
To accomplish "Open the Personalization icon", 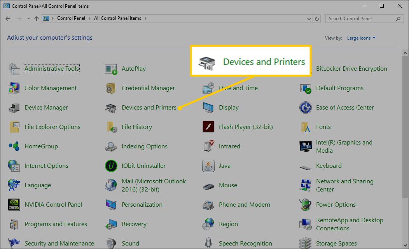I will (x=111, y=205).
